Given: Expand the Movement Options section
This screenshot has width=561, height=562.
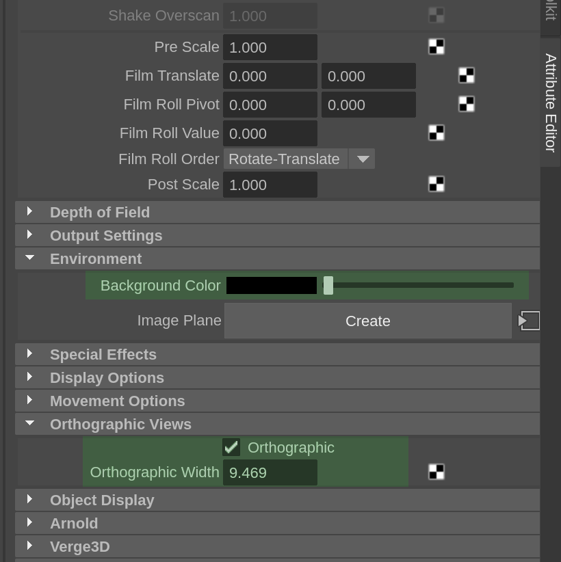Looking at the screenshot, I should 277,401.
